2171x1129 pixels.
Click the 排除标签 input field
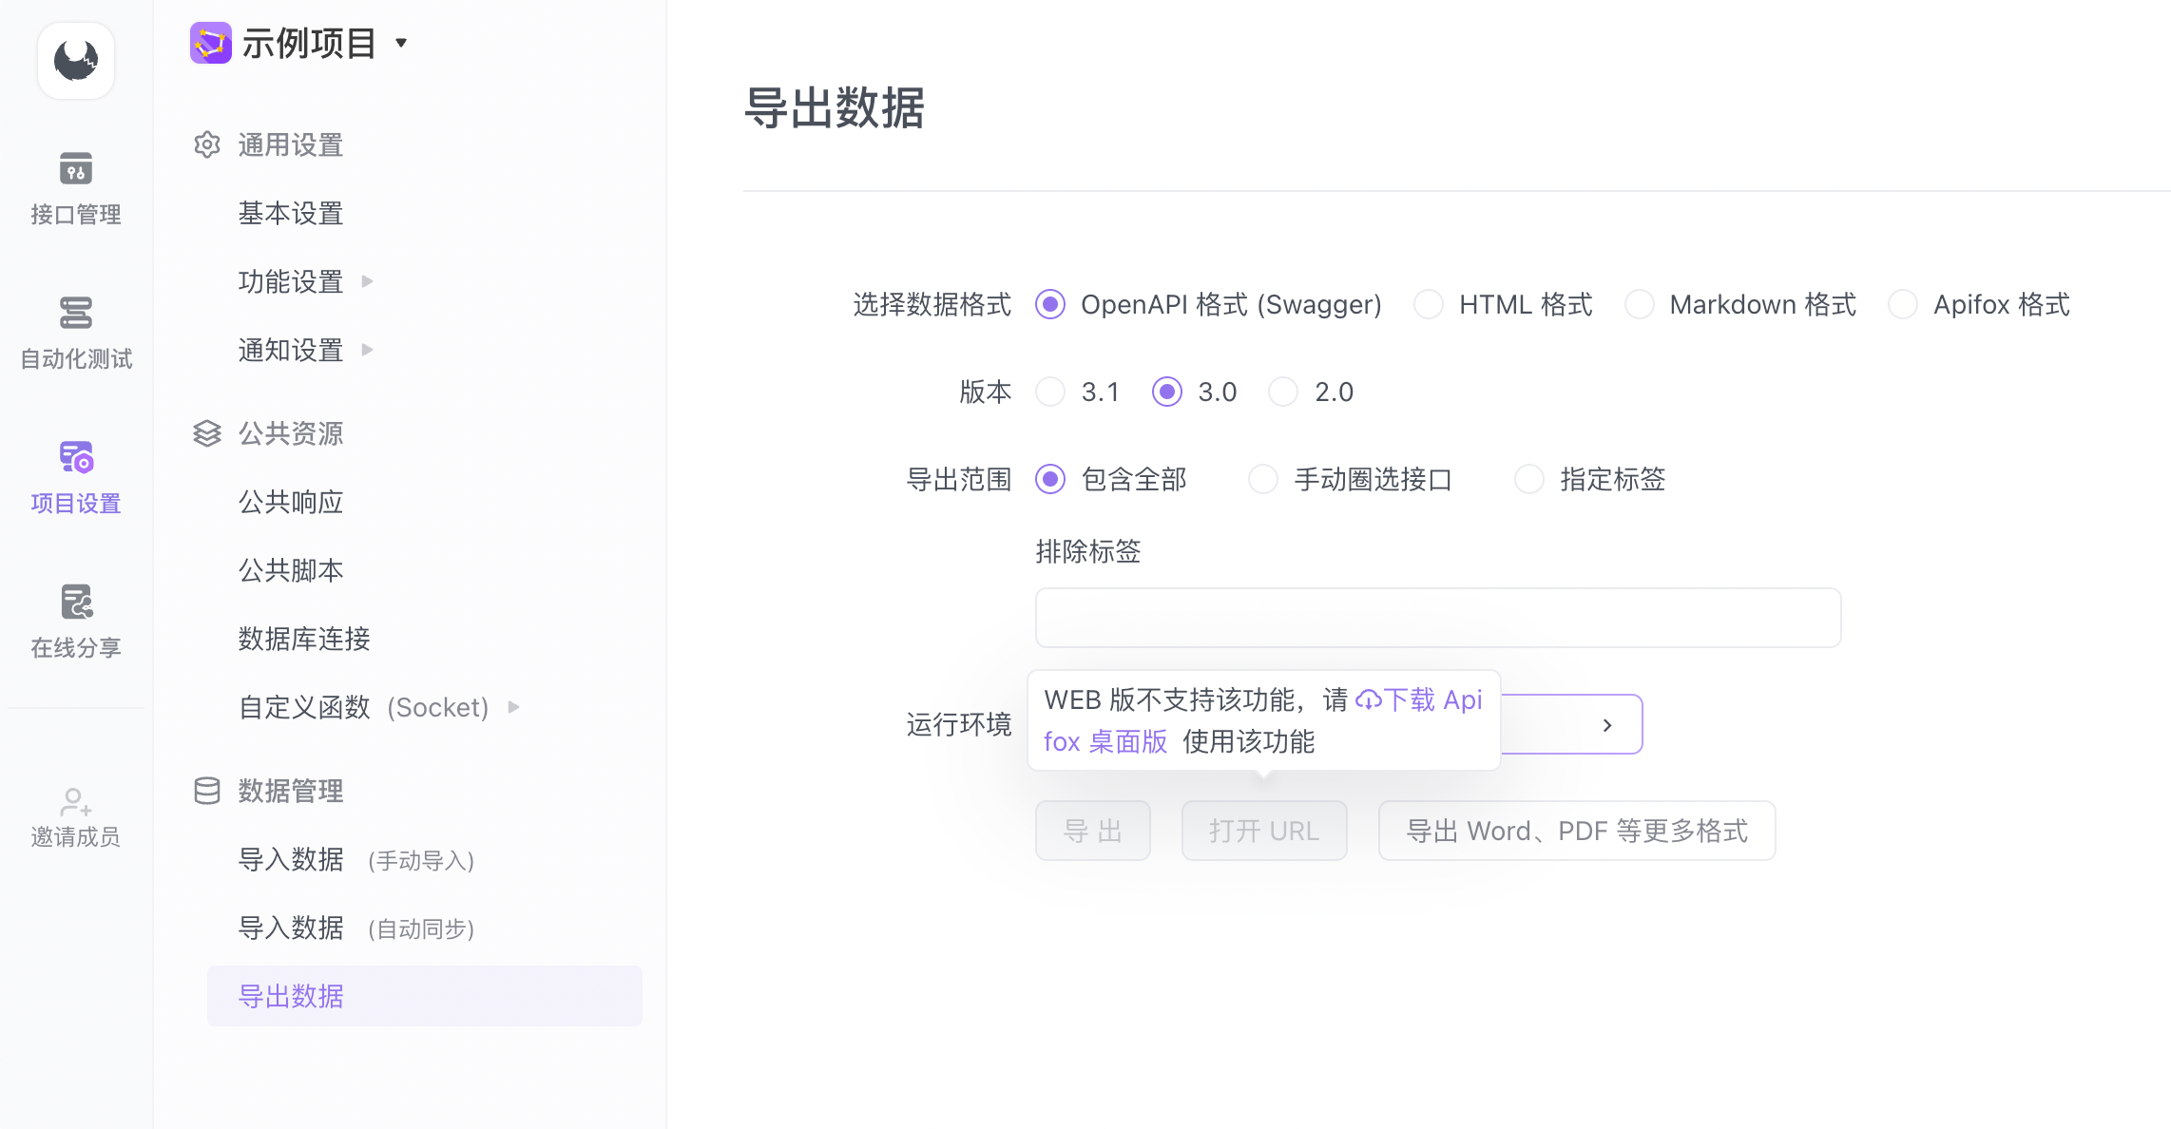(x=1437, y=618)
